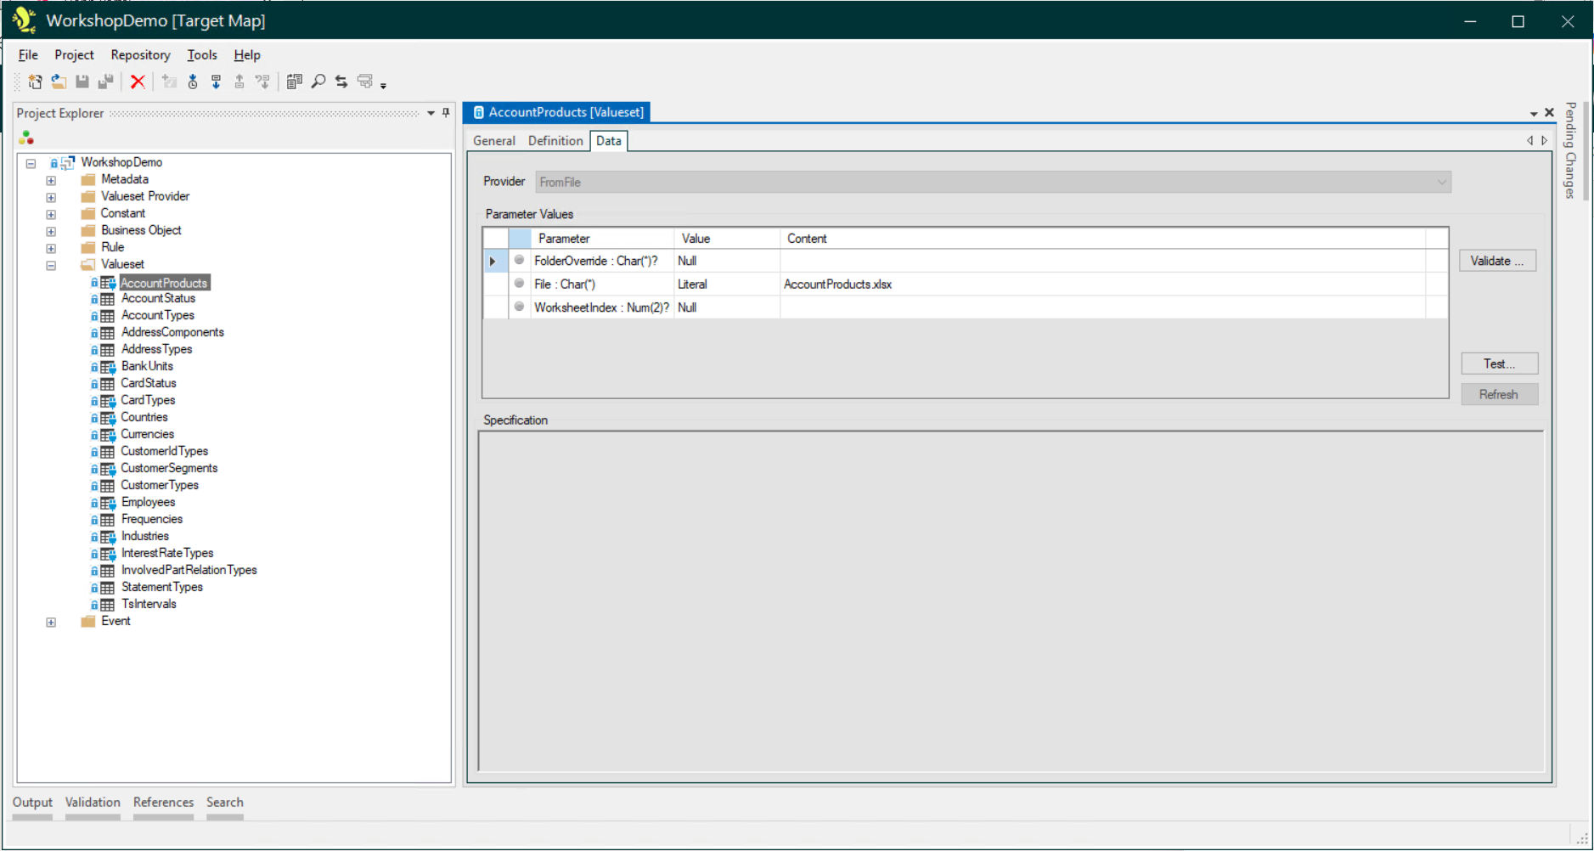The height and width of the screenshot is (851, 1594).
Task: Click the Validate button
Action: pyautogui.click(x=1497, y=260)
